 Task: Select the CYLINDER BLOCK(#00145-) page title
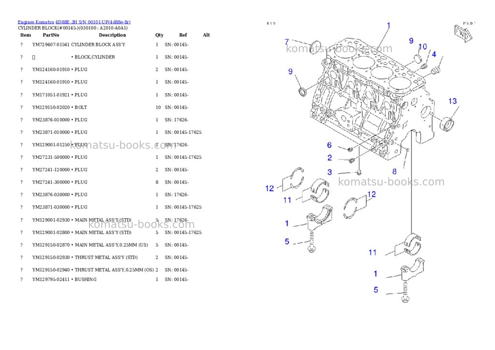pos(73,28)
